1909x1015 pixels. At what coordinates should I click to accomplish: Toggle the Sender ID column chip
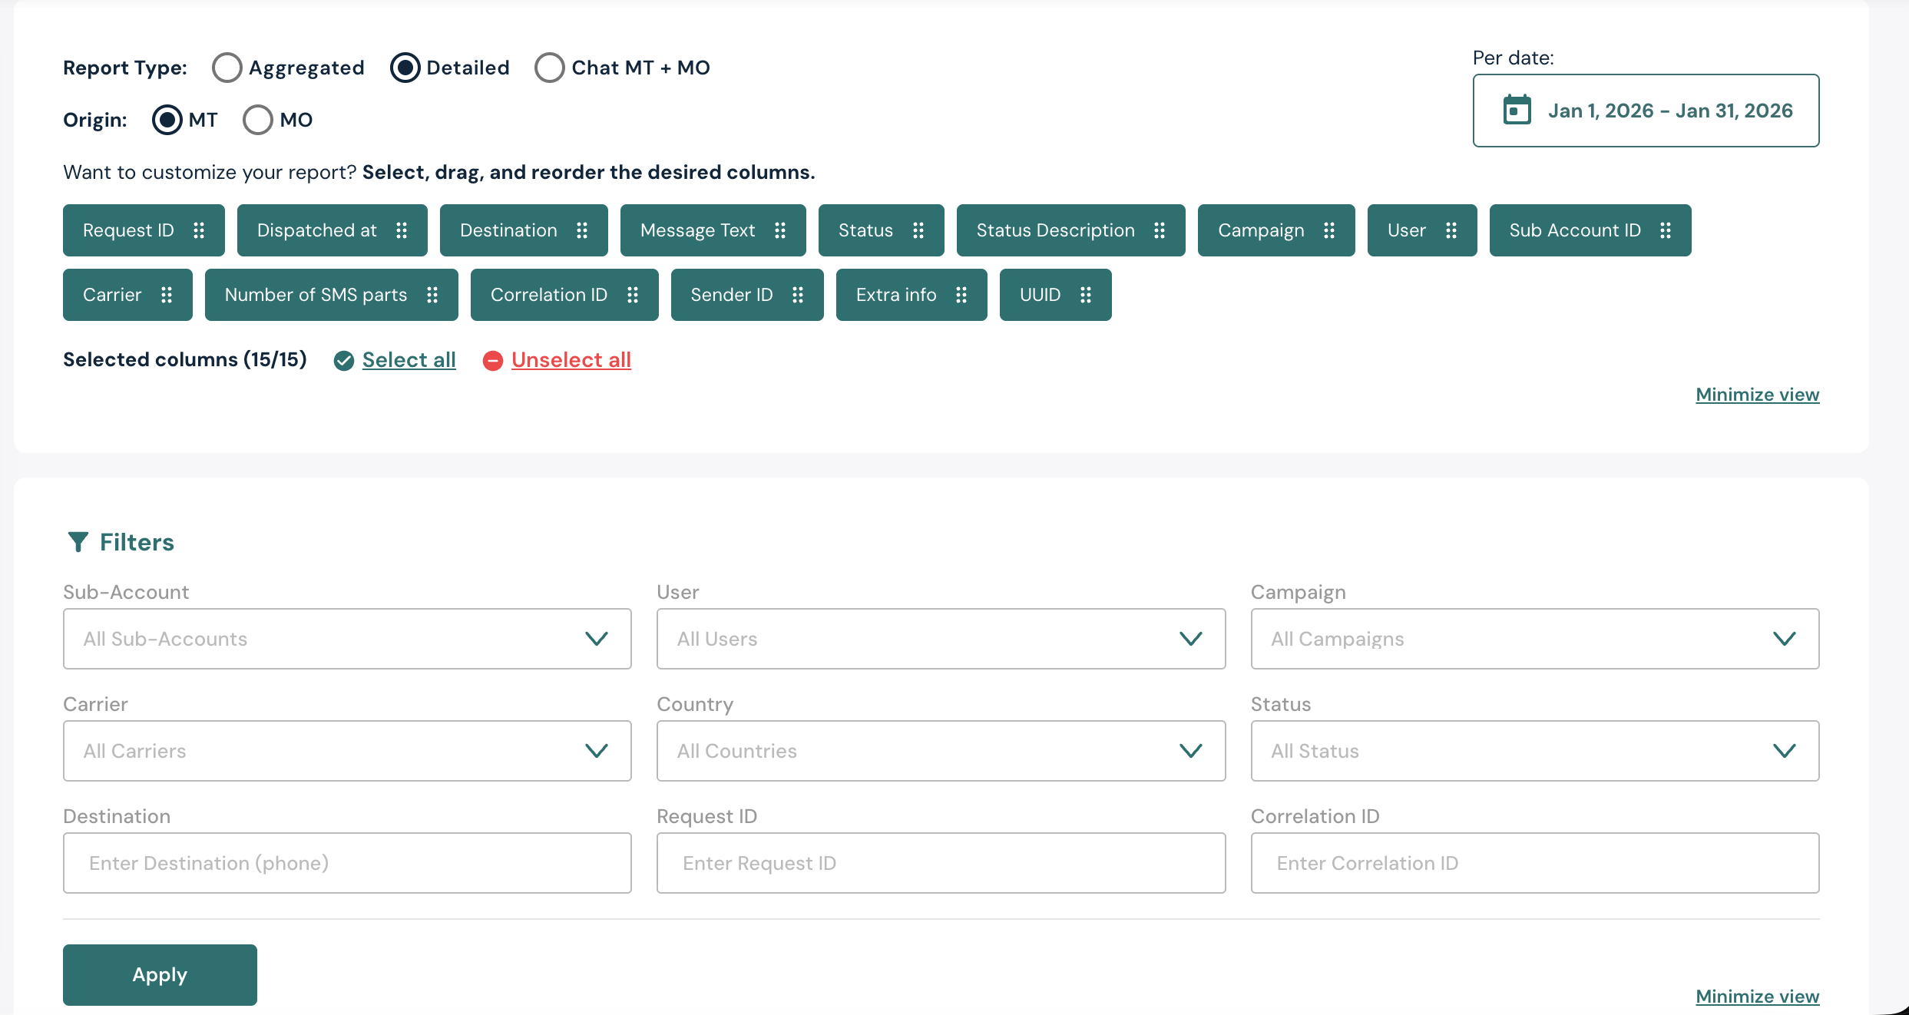[731, 295]
